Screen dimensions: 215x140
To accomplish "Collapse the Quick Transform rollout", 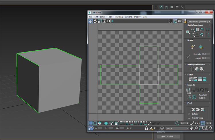I will 195,25.
